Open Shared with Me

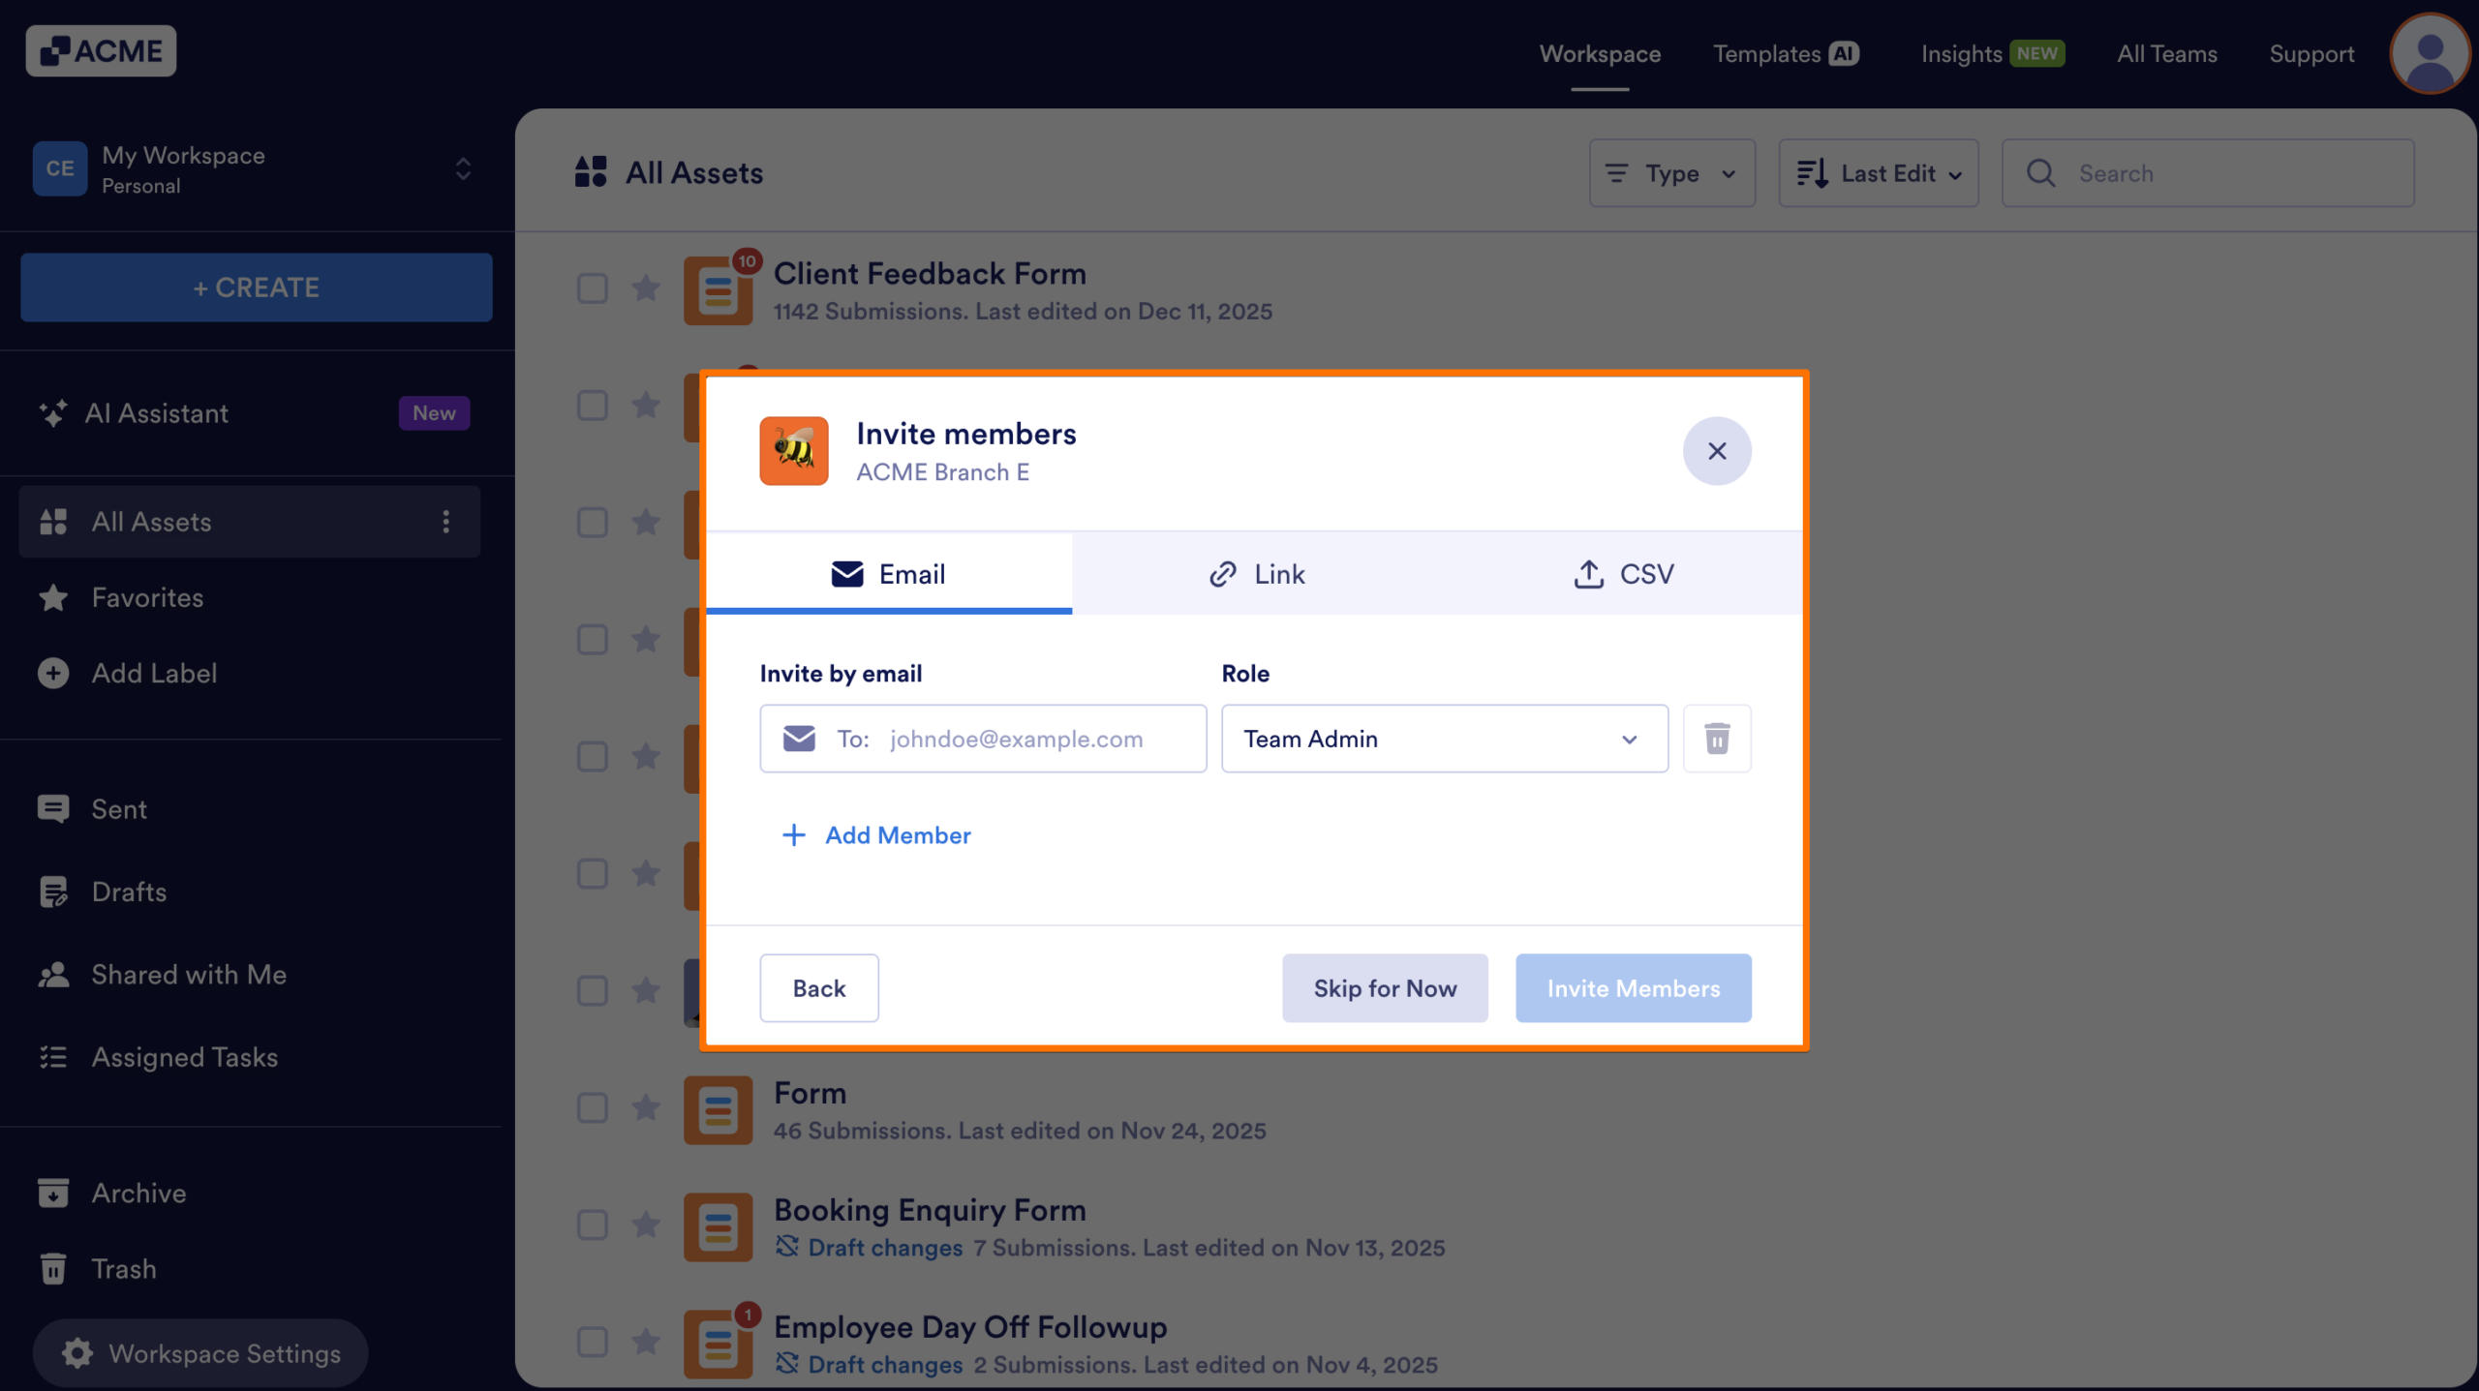pos(189,975)
